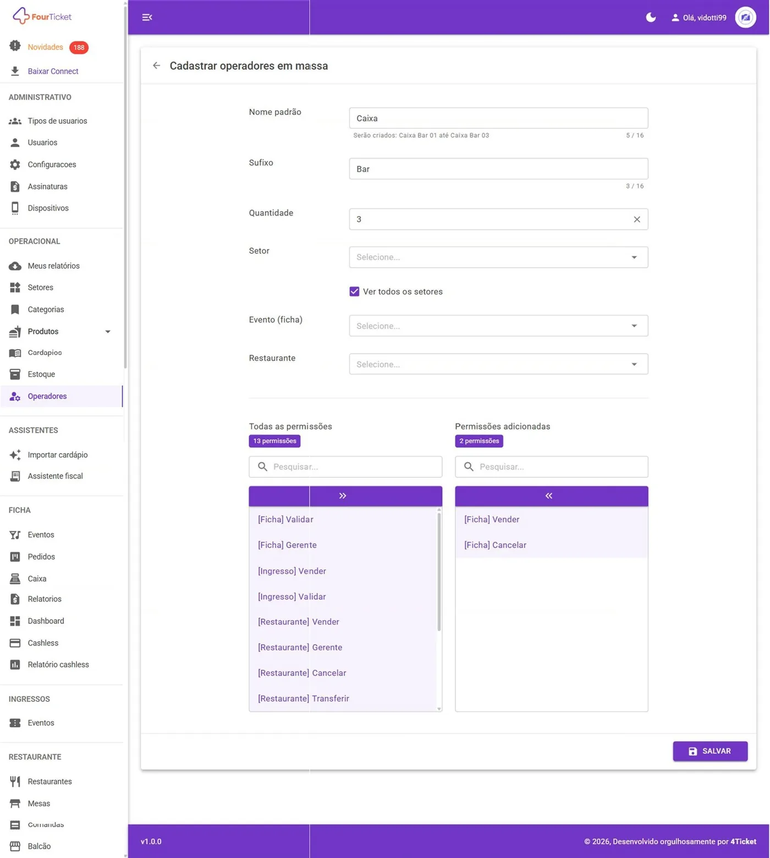Select the [Ingresso] Vender permission

click(343, 571)
